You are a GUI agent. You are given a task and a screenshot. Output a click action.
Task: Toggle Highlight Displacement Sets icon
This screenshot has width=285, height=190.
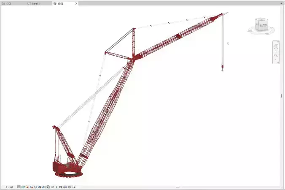click(69, 187)
